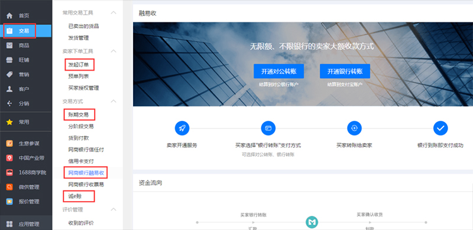Click the 旺铺 storefront icon
This screenshot has width=473, height=230.
click(x=9, y=60)
